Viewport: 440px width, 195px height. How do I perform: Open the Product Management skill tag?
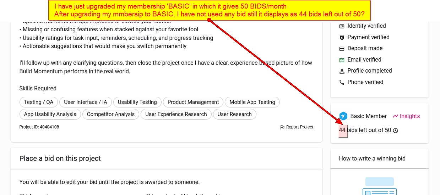click(x=193, y=102)
